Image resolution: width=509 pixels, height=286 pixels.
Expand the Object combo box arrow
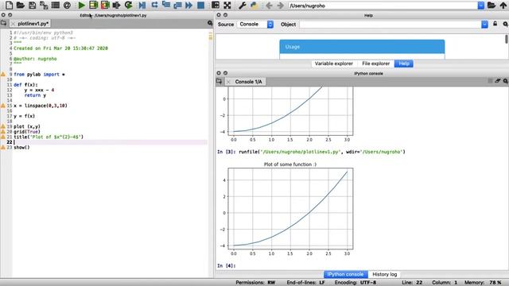tap(484, 25)
